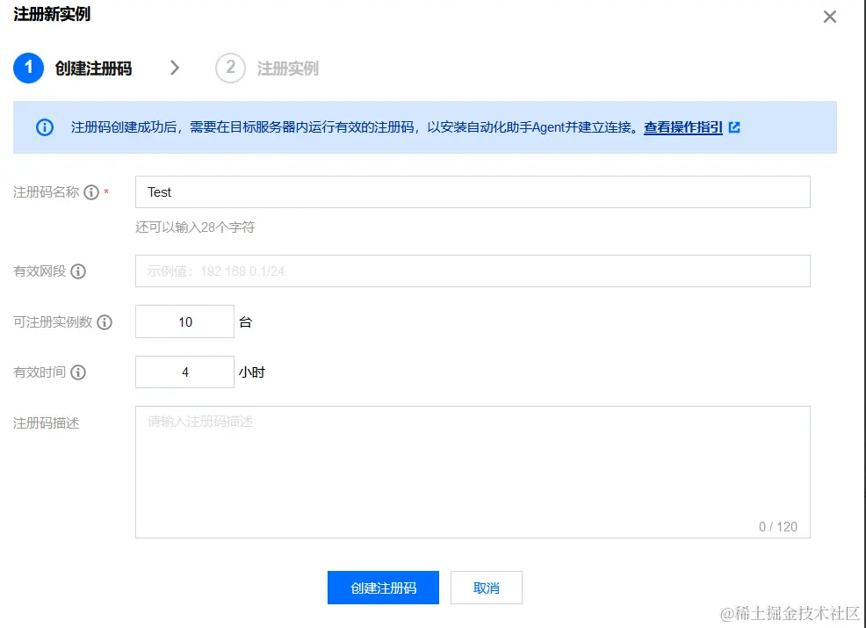Click the 小时 unit label
Viewport: 866px width, 628px height.
pos(252,372)
